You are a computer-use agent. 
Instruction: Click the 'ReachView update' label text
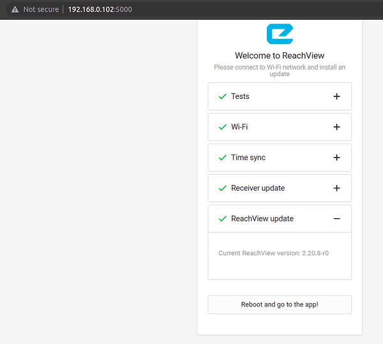pos(262,218)
